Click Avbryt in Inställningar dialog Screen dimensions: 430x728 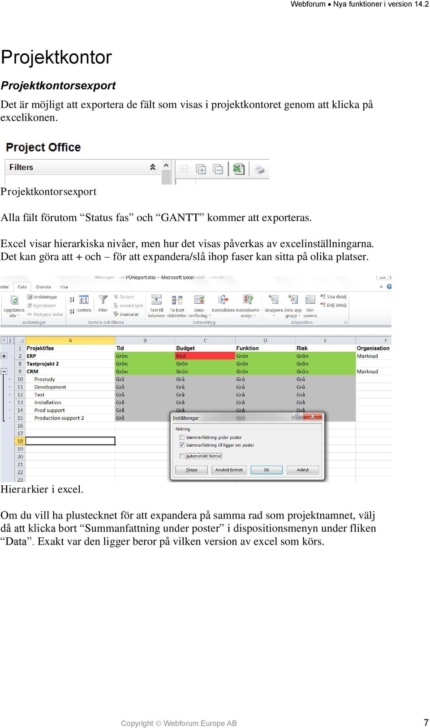pos(303,470)
